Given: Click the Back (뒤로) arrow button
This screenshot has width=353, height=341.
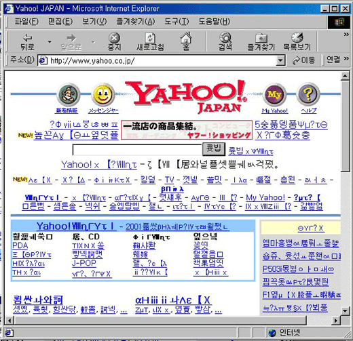Looking at the screenshot, I should pos(28,42).
